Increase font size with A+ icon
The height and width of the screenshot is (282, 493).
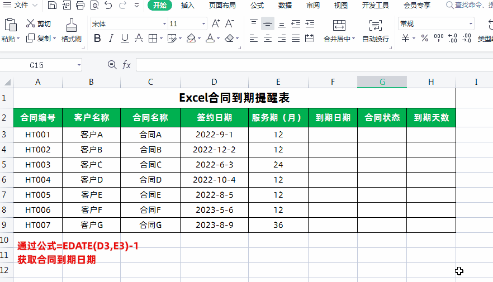click(x=216, y=23)
